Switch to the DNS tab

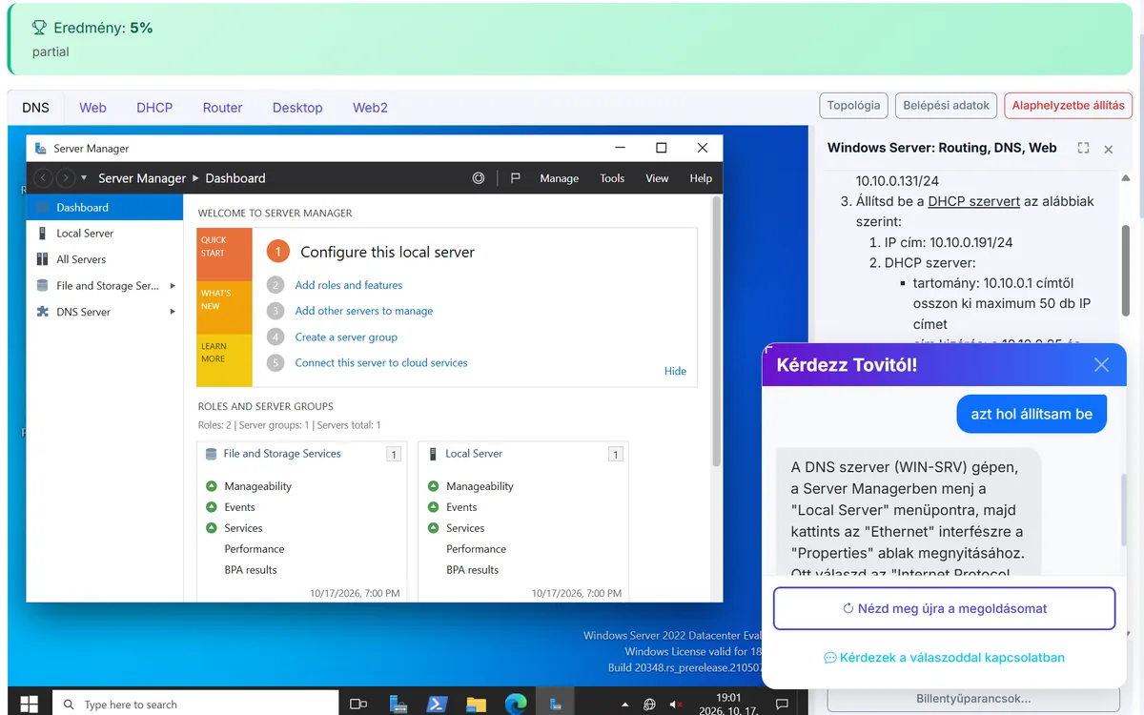tap(36, 108)
